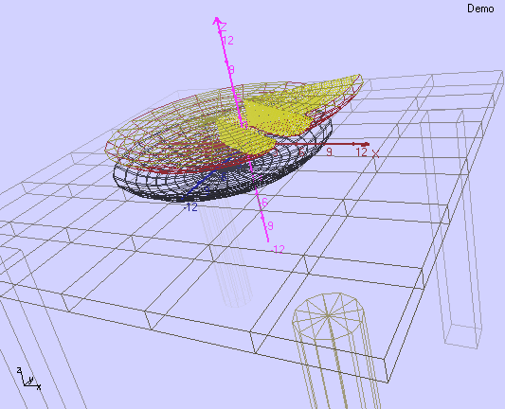Select the 9 tick label on the upper Z axis
Viewport: 505px width, 409px height.
[231, 70]
